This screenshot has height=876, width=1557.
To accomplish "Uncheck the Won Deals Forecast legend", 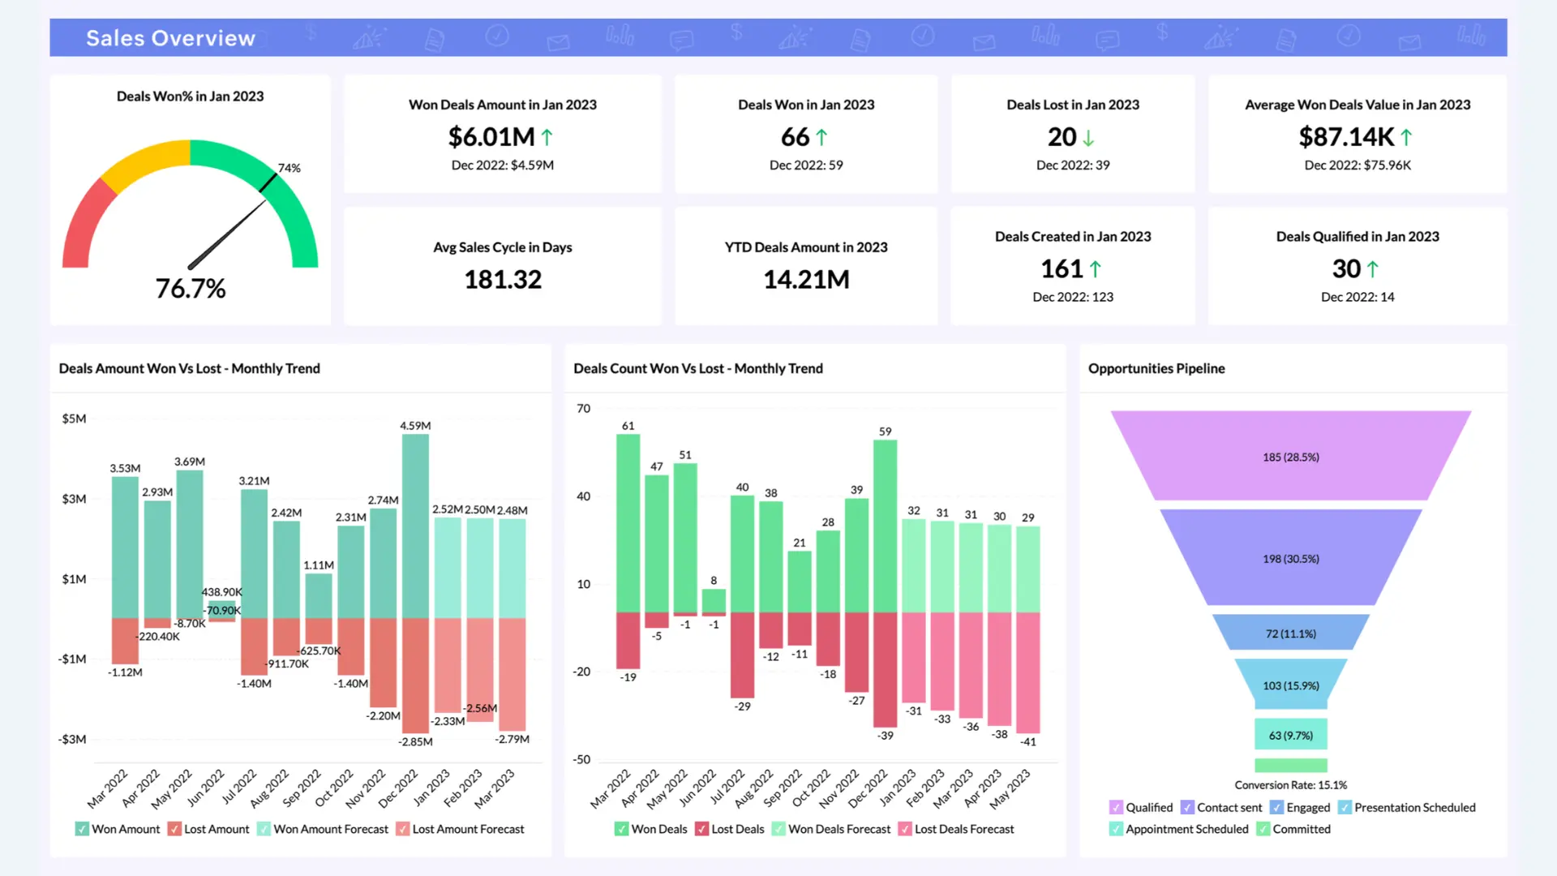I will [778, 829].
